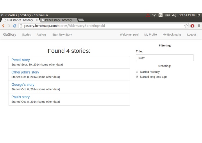Open a new browser tab

[81, 20]
